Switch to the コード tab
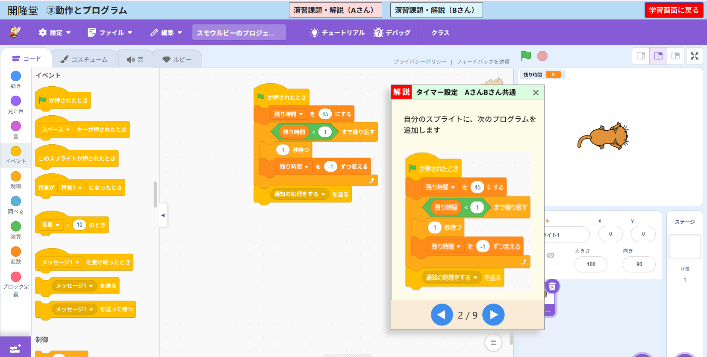Viewport: 707px width, 357px height. pyautogui.click(x=27, y=59)
